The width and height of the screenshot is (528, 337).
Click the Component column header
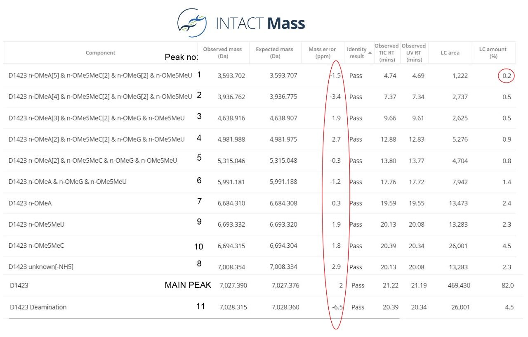tap(100, 52)
